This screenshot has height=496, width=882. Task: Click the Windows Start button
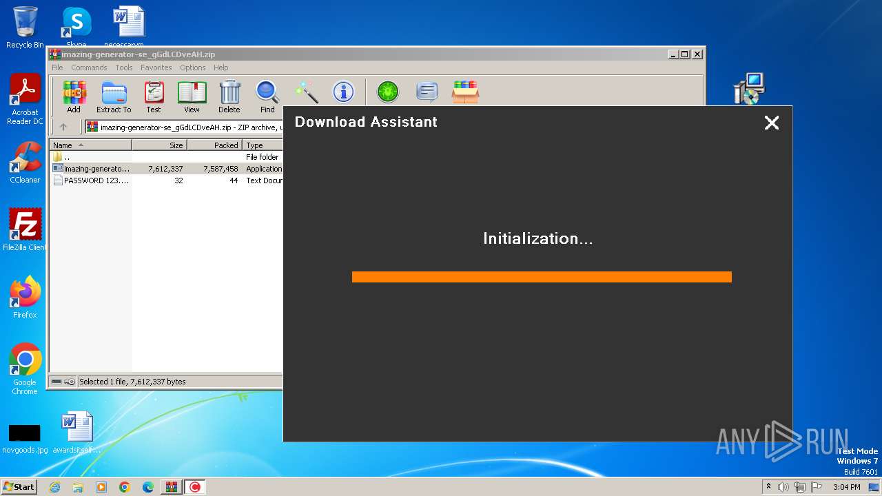pyautogui.click(x=19, y=486)
